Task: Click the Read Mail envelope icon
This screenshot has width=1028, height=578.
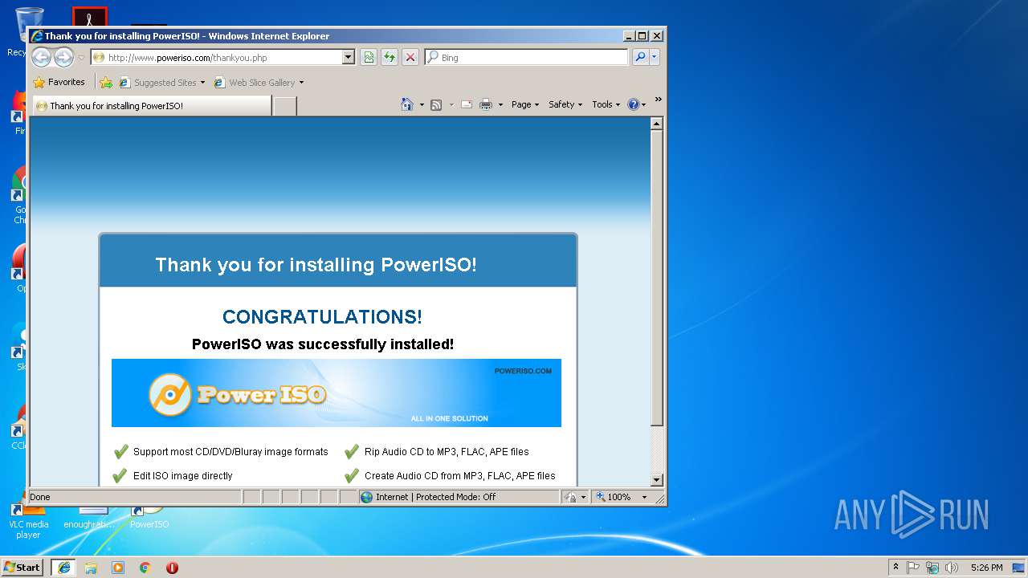Action: pyautogui.click(x=466, y=104)
